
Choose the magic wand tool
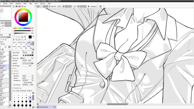click(19, 37)
